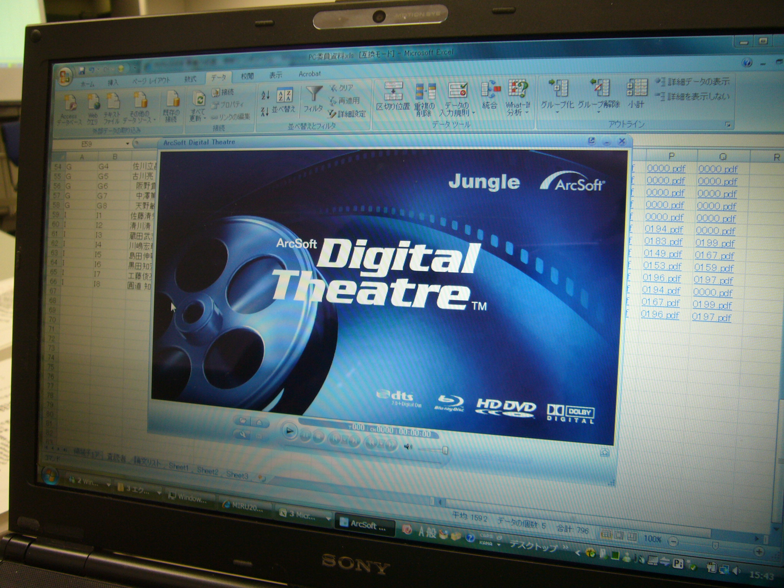
Task: Mute the Digital Theatre speaker icon
Action: [408, 446]
